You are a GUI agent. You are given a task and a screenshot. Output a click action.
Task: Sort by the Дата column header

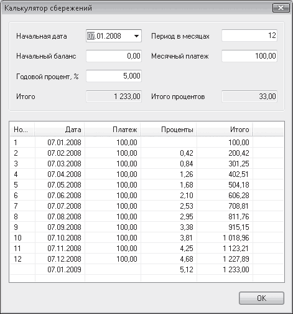60,130
